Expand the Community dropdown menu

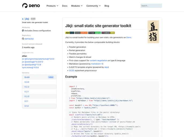click(x=93, y=6)
